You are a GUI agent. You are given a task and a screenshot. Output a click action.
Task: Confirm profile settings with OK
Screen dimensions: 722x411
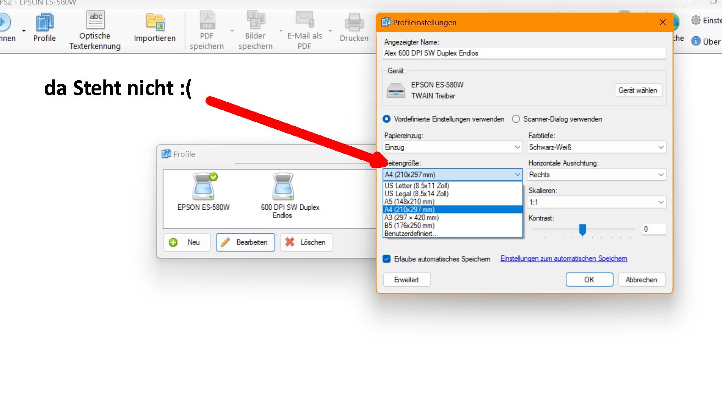coord(589,280)
